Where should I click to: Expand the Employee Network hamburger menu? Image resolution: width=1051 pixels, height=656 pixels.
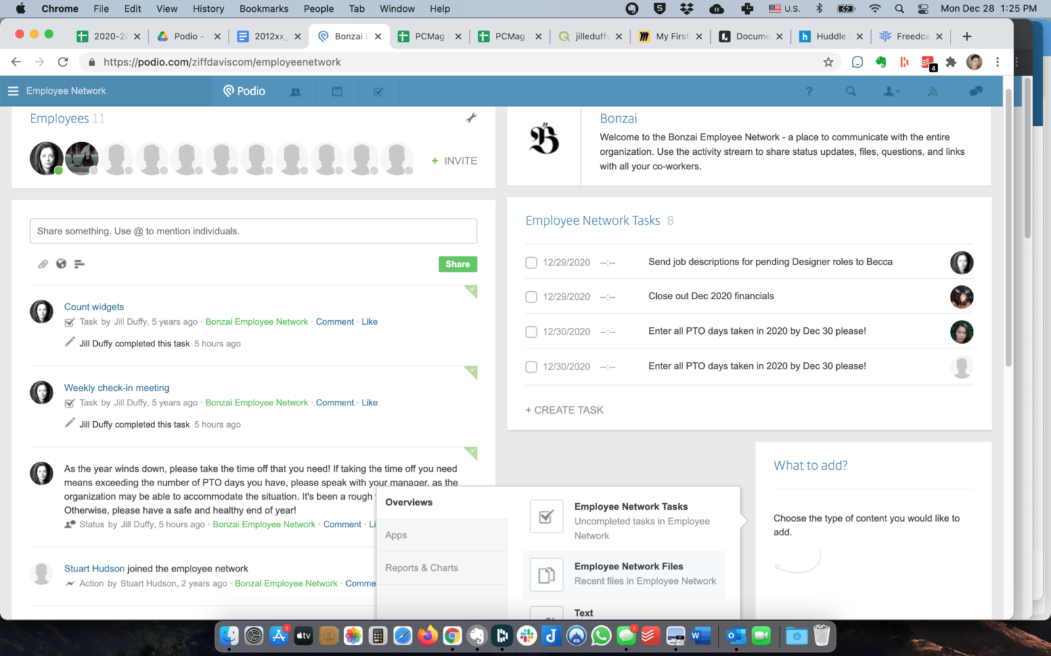[x=13, y=91]
